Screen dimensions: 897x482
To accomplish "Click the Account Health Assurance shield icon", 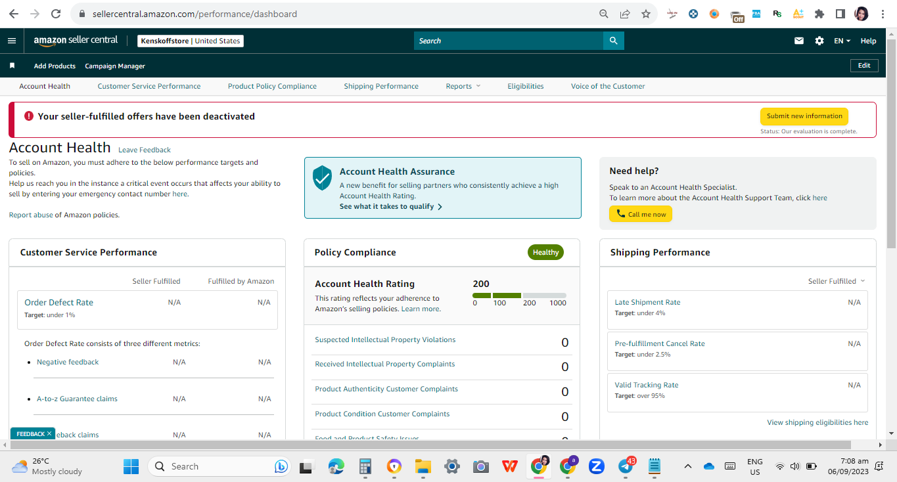I will [322, 178].
